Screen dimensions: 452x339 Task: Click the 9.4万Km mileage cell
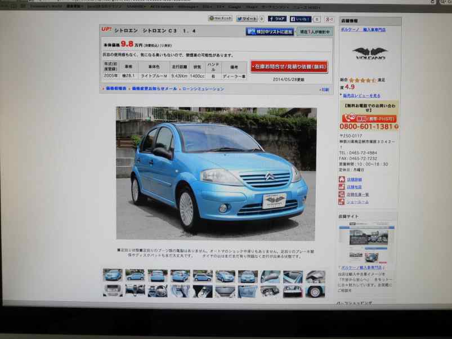click(x=180, y=76)
